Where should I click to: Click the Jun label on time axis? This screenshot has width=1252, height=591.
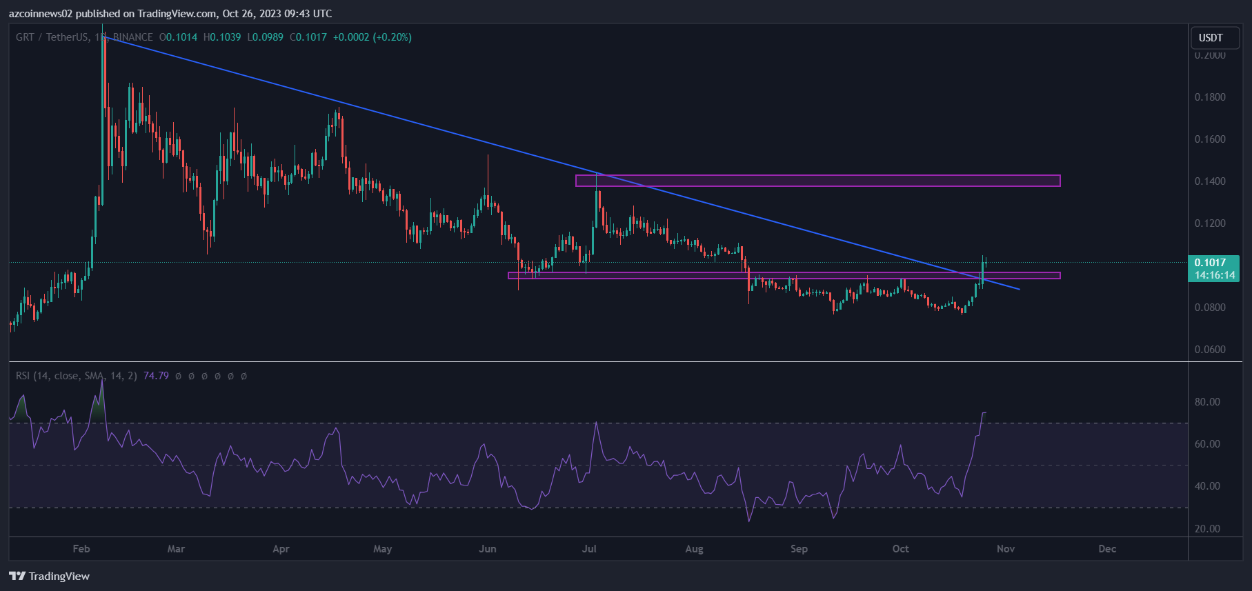pyautogui.click(x=488, y=549)
